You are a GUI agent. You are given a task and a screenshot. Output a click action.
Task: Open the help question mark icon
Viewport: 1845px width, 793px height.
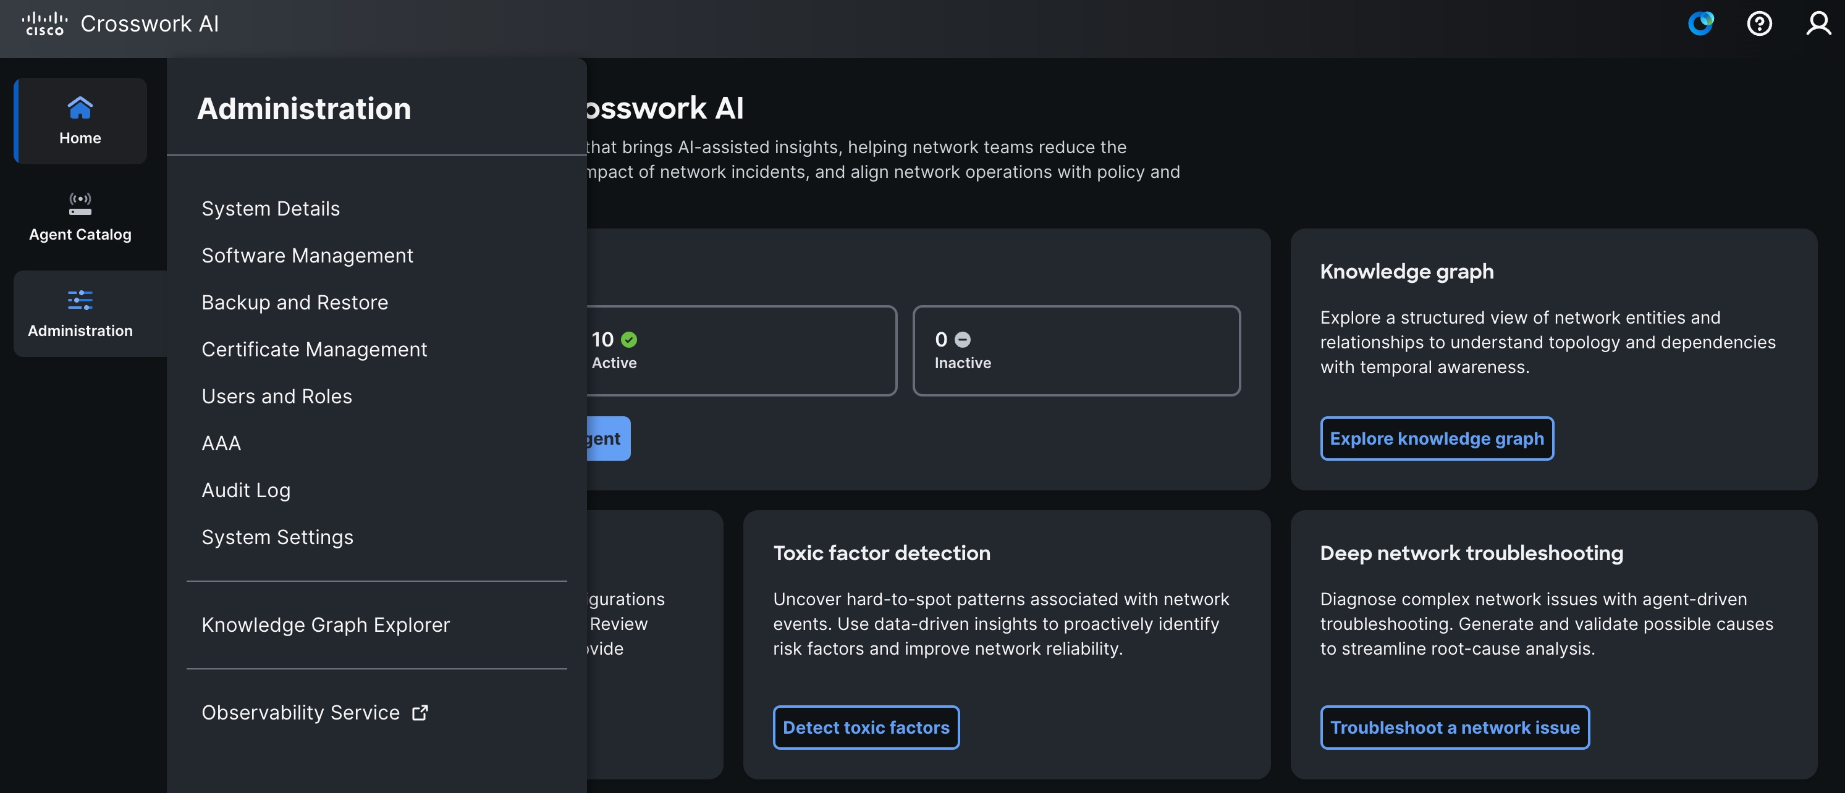click(x=1759, y=23)
